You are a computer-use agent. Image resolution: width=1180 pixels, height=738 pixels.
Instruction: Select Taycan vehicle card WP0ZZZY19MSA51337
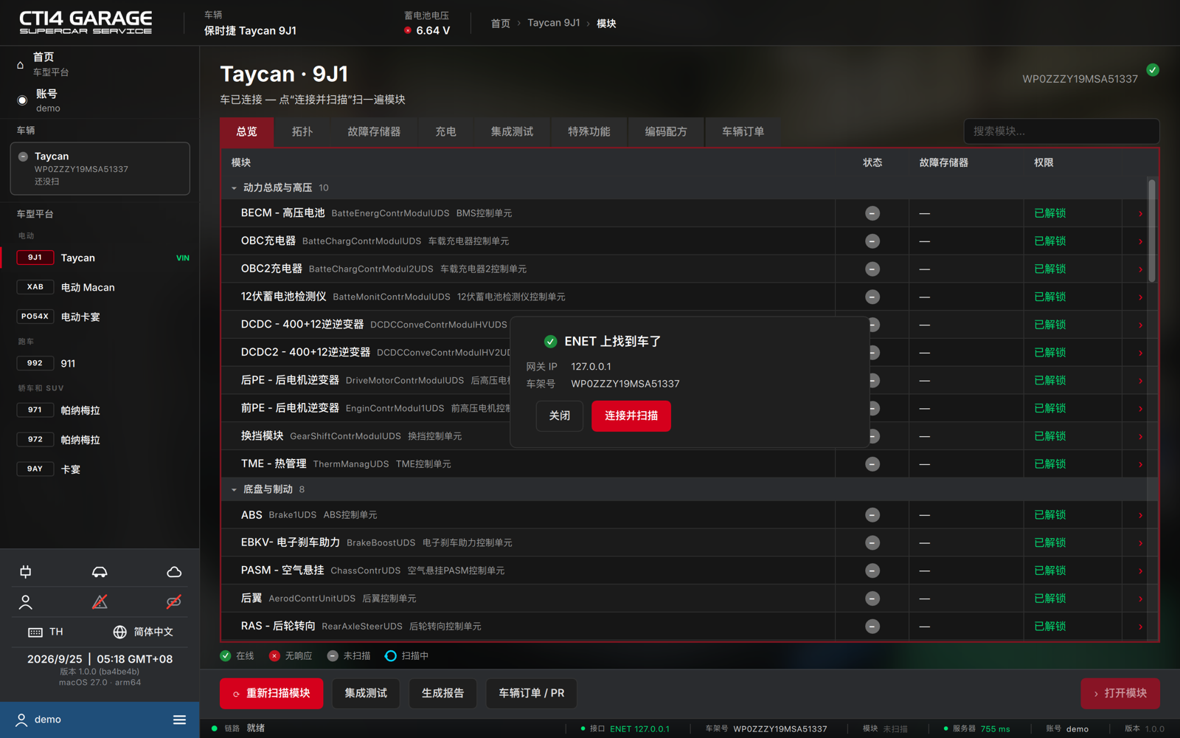click(100, 169)
